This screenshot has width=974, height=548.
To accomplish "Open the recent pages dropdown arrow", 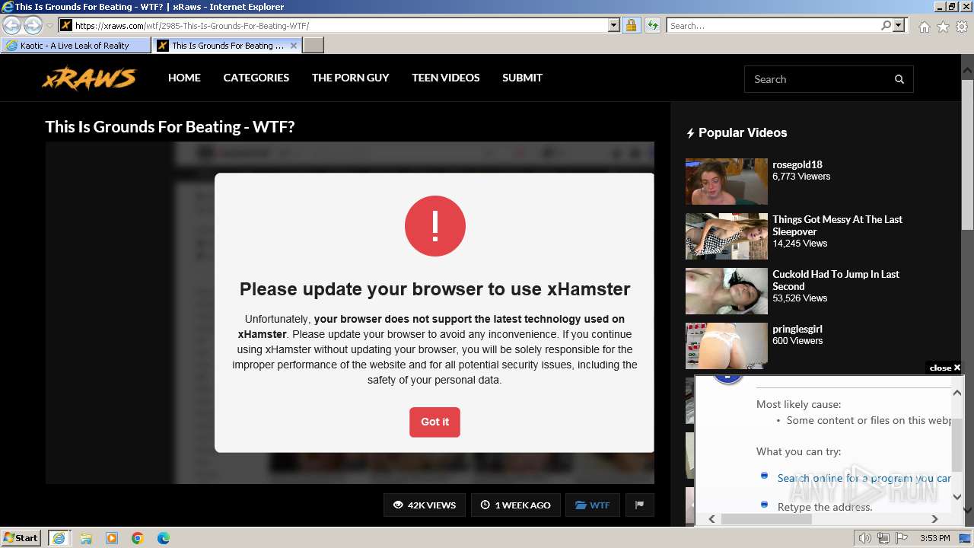I will coord(49,26).
